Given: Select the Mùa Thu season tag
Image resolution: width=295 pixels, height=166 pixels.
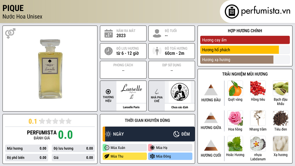Looking at the screenshot, I should (x=125, y=156).
